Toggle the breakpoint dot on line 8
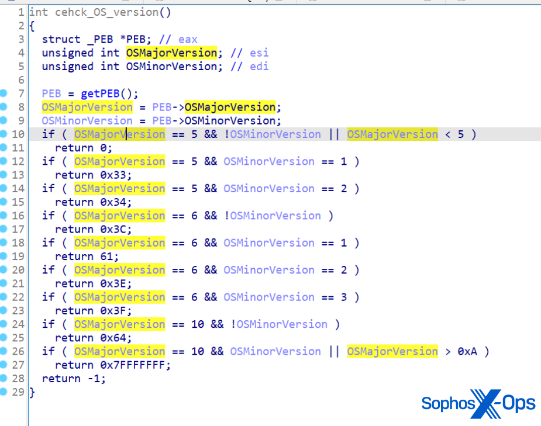Image resolution: width=541 pixels, height=426 pixels. point(4,107)
